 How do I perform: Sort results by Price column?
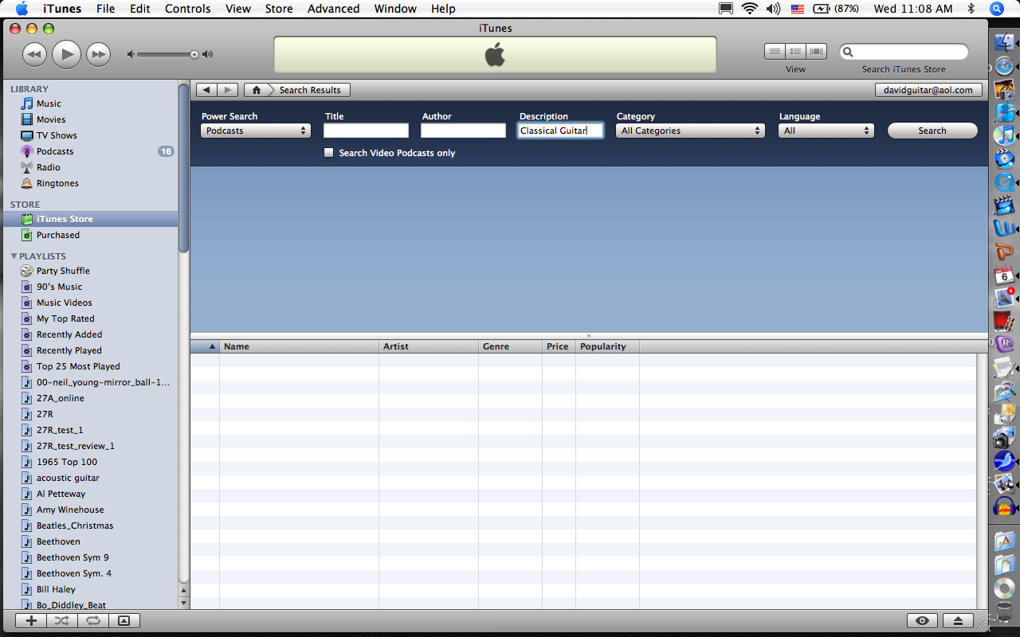[x=559, y=346]
